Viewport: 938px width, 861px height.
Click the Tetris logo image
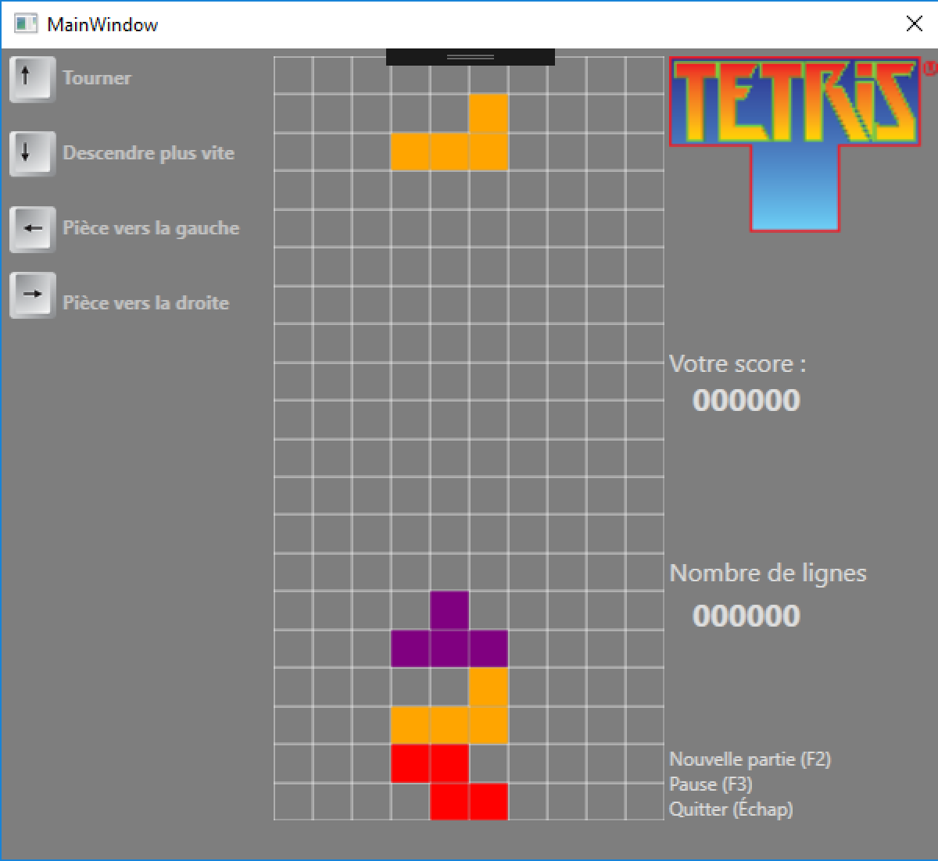[x=803, y=145]
